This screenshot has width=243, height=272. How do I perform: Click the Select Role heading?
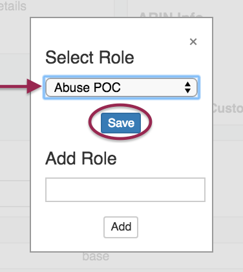point(90,58)
